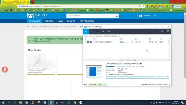
Task: Open the Windows platform selector on FileHippo
Action: tap(145, 16)
